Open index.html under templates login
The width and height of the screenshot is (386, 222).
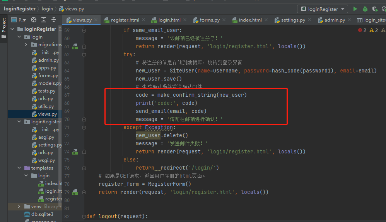[50, 183]
